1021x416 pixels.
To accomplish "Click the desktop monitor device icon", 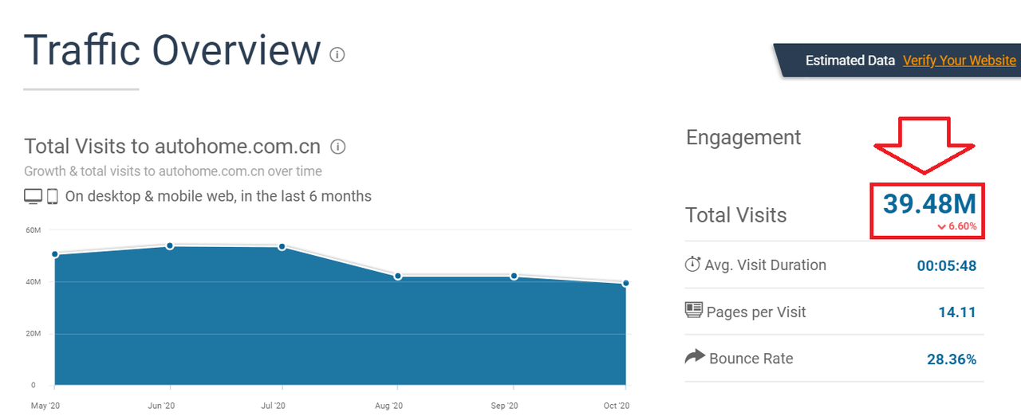I will [33, 196].
